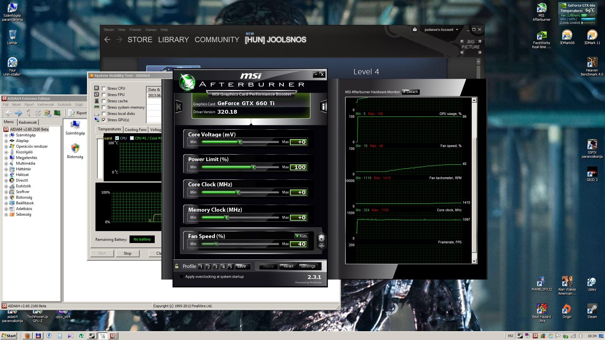The width and height of the screenshot is (605, 340).
Task: Open Origin desktop shortcut
Action: click(x=567, y=311)
